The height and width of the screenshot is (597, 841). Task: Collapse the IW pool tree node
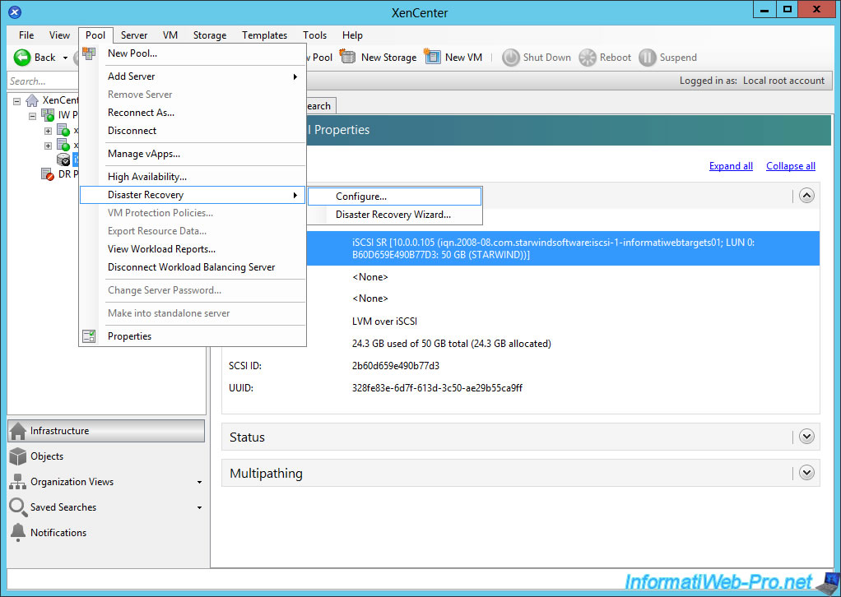click(33, 116)
